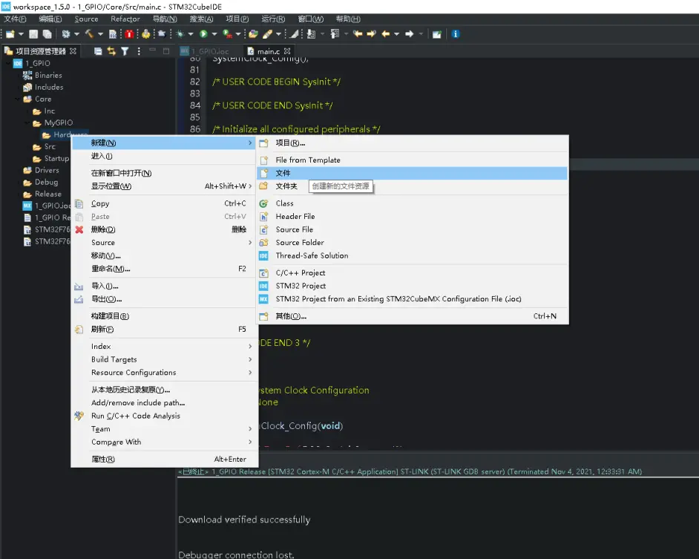Click the Open Element folder icon
Screen dimensions: 699x559
coord(253,34)
